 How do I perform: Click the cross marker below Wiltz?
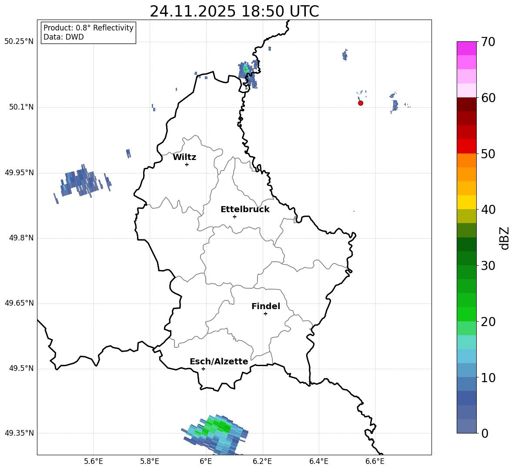coord(187,164)
